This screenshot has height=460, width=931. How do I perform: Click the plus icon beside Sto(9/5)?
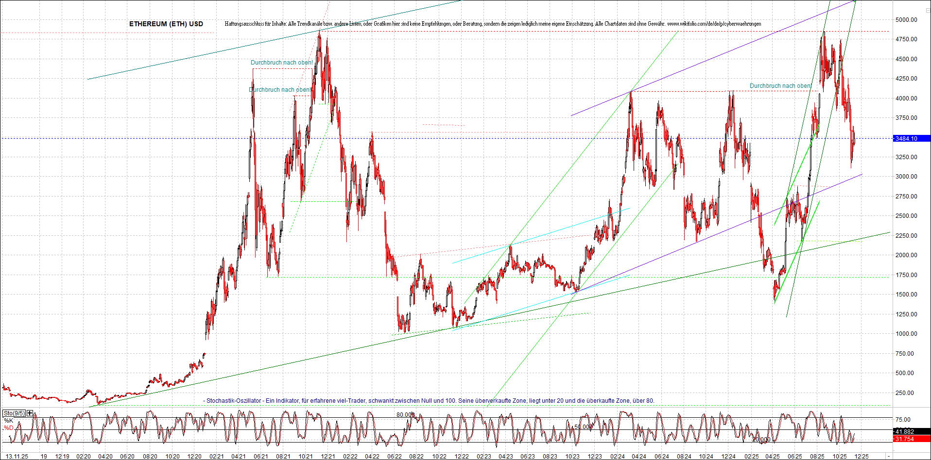click(30, 413)
